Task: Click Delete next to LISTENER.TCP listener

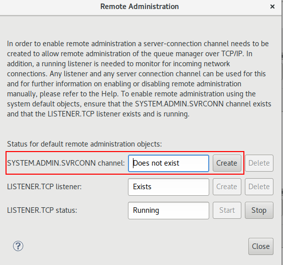Action: [259, 187]
